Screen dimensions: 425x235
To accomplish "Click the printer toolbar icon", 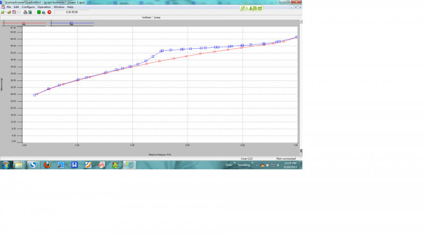I will 25,12.
